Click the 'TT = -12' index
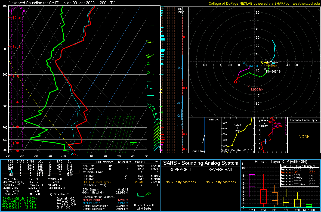 tap(34, 182)
